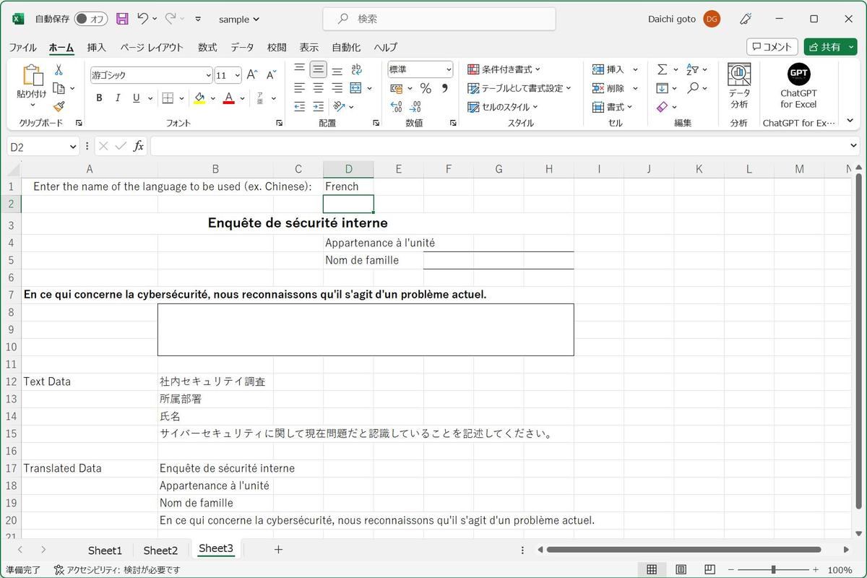
Task: Align text right in cell
Action: [x=337, y=88]
